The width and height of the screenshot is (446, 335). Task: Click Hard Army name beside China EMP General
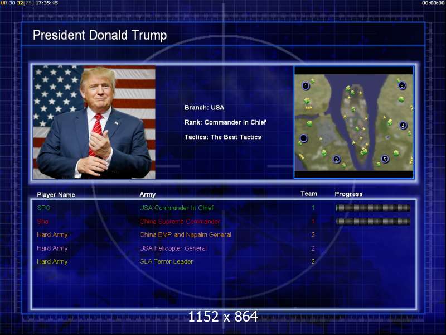pos(52,234)
